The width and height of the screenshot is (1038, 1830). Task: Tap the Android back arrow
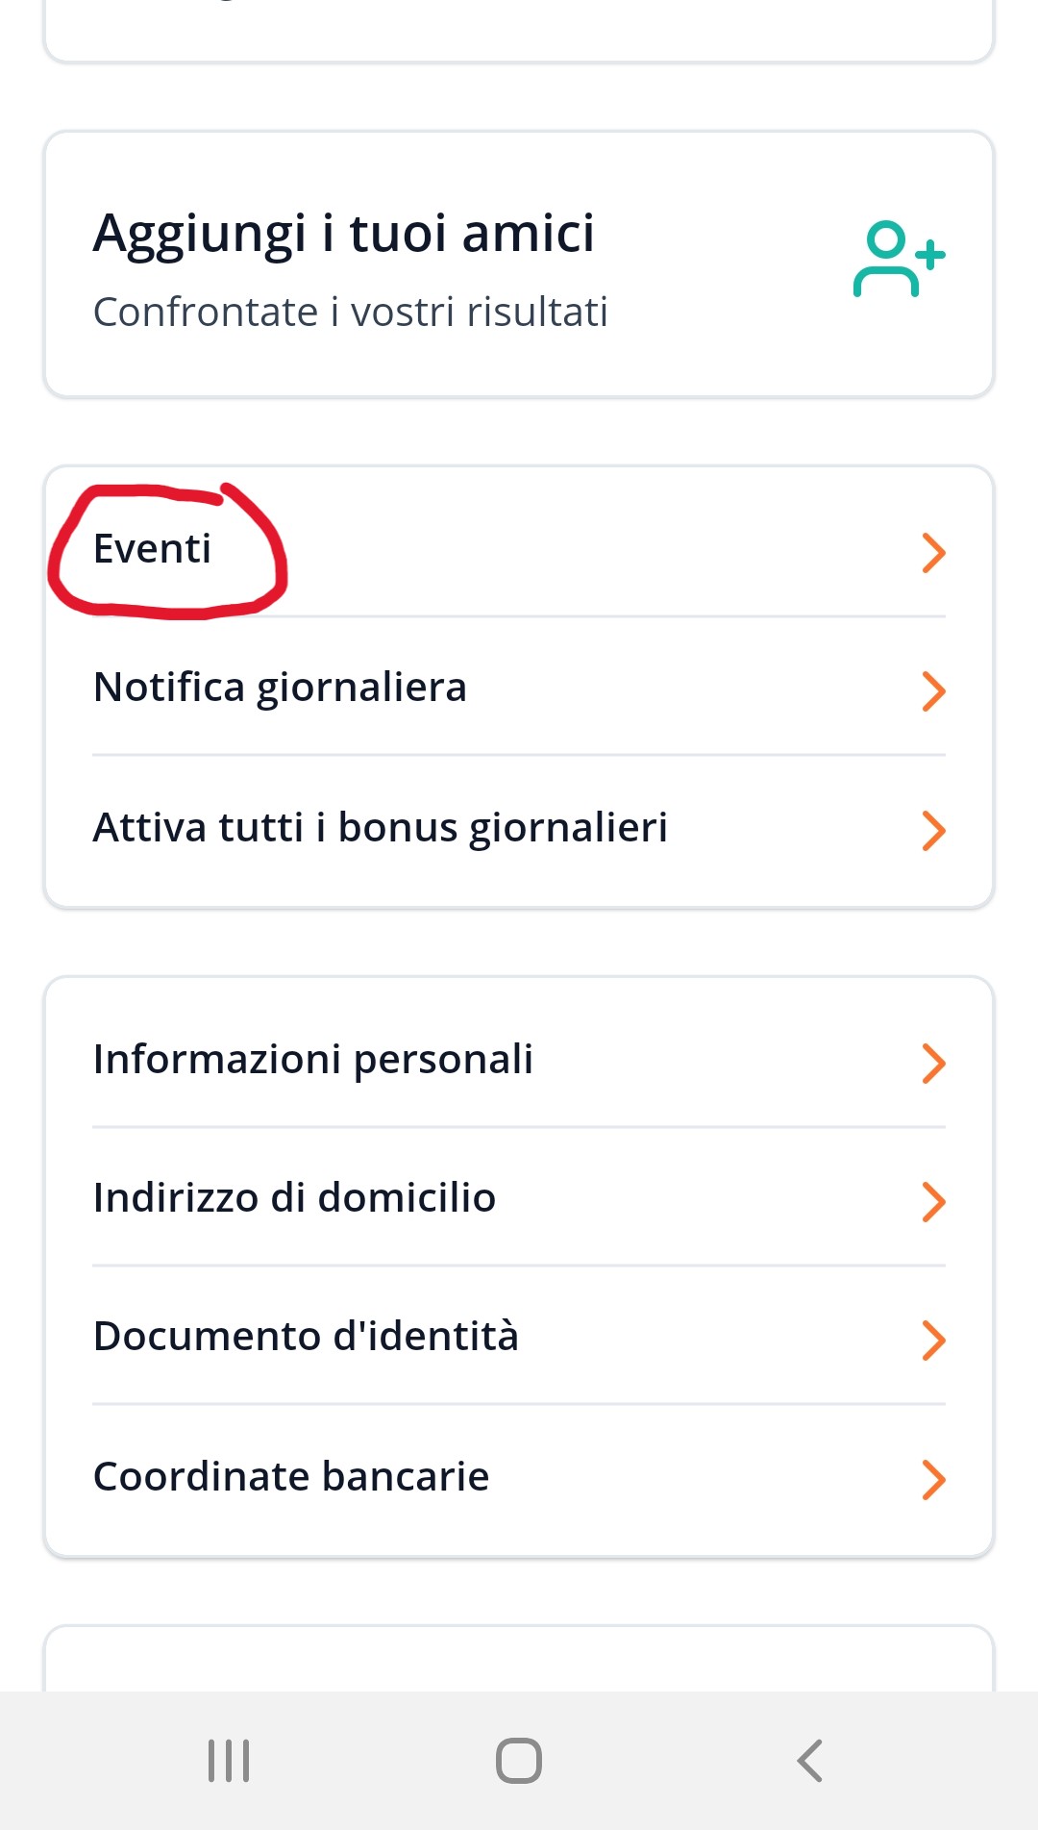810,1761
